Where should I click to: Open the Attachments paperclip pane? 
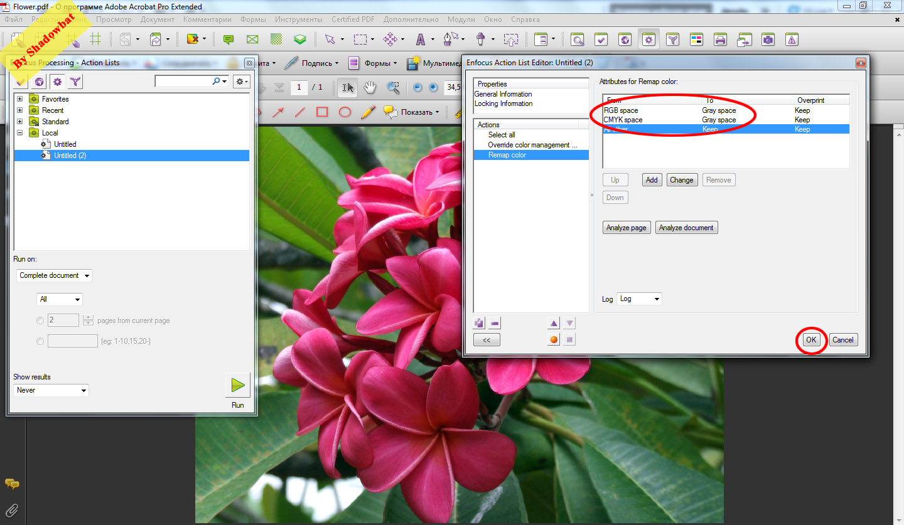pos(12,509)
